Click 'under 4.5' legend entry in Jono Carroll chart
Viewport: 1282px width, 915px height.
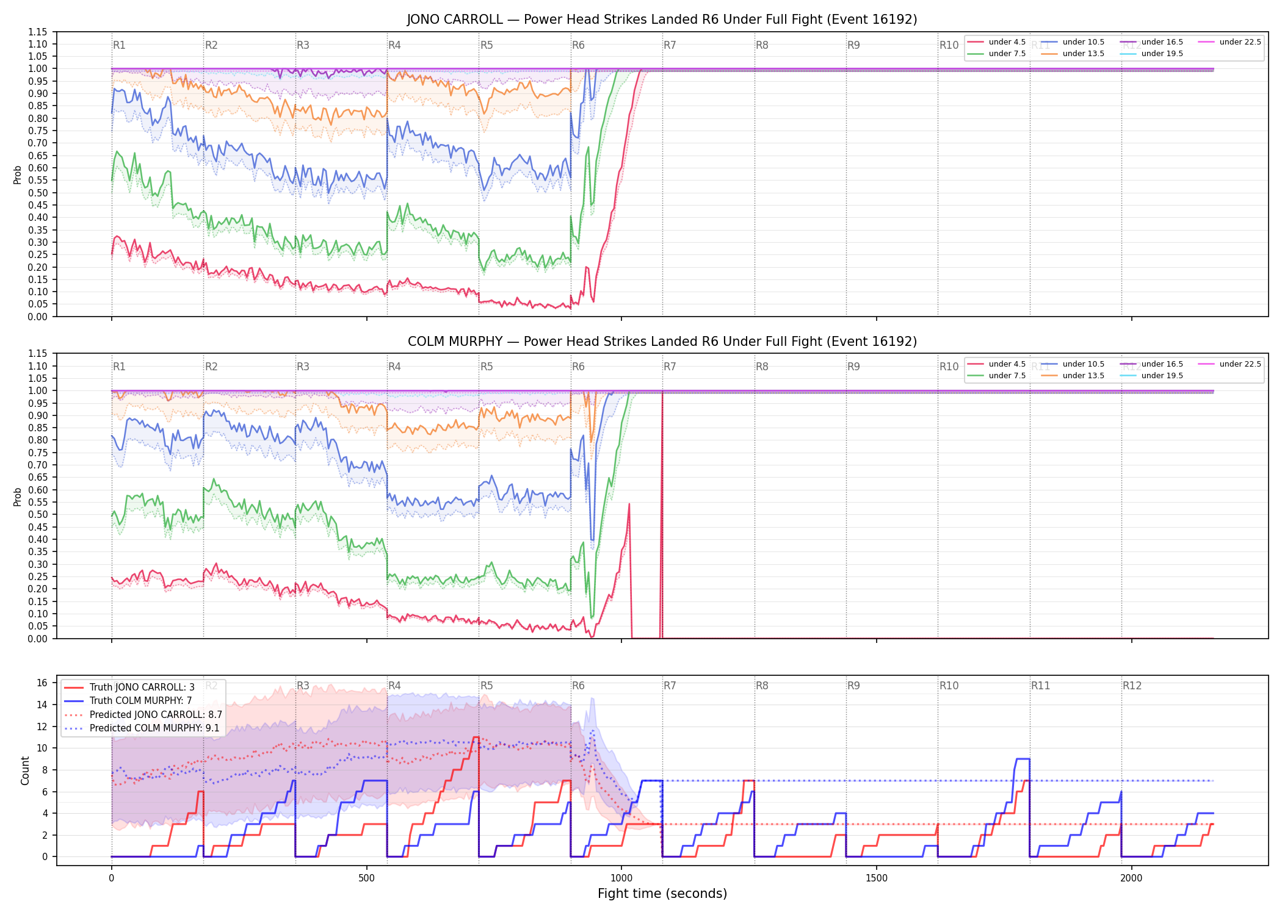coord(996,42)
